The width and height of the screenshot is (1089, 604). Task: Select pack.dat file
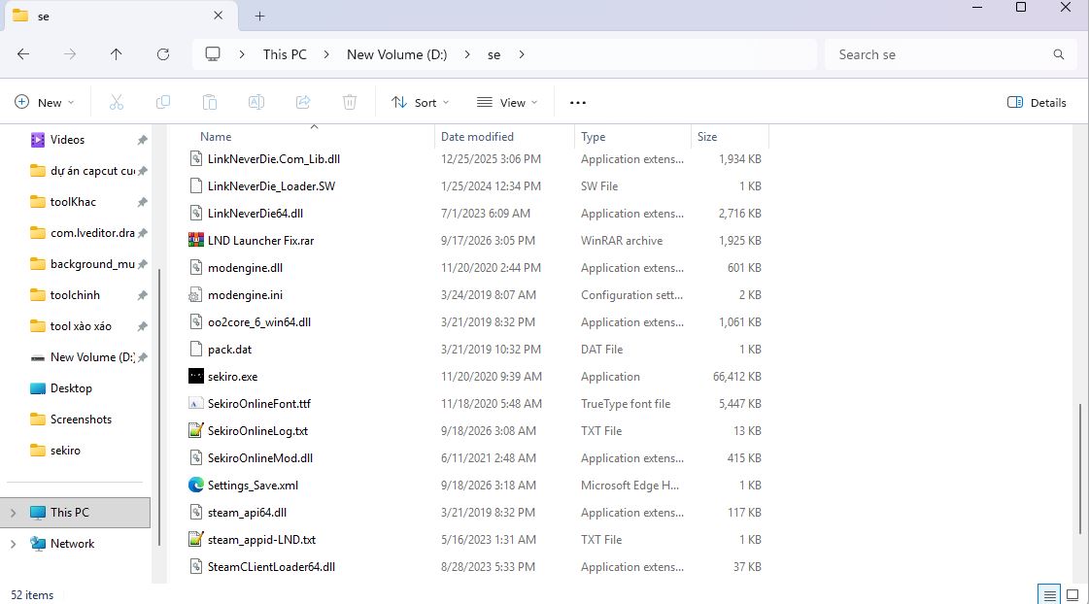point(230,350)
